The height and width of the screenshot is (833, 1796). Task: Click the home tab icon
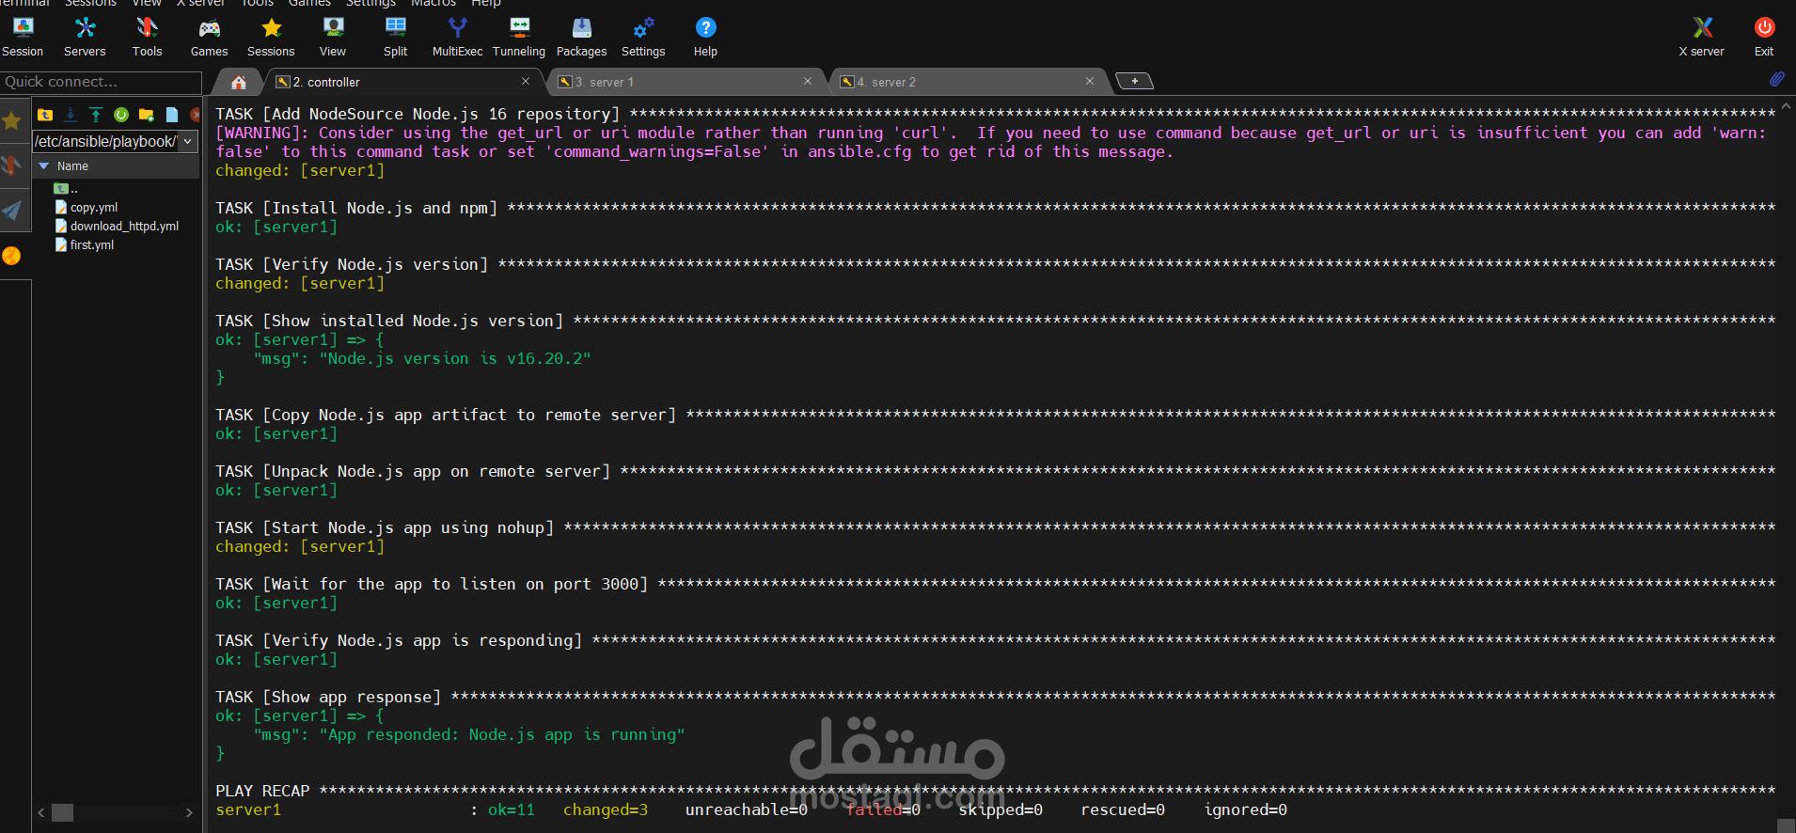click(x=239, y=83)
